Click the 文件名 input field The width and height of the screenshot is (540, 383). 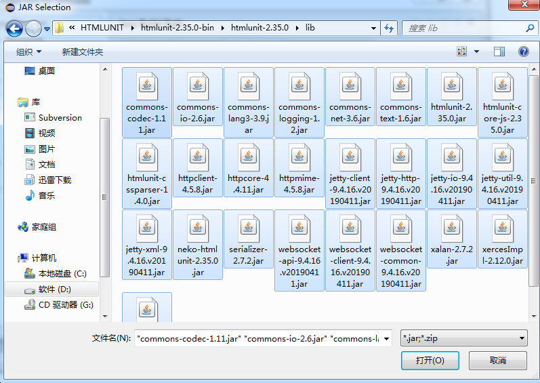[x=258, y=338]
